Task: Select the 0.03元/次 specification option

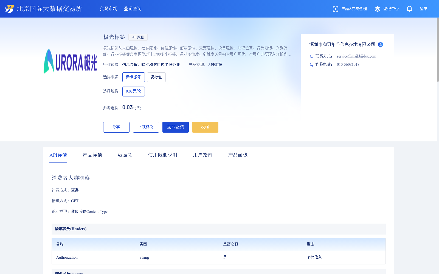Action: tap(133, 91)
